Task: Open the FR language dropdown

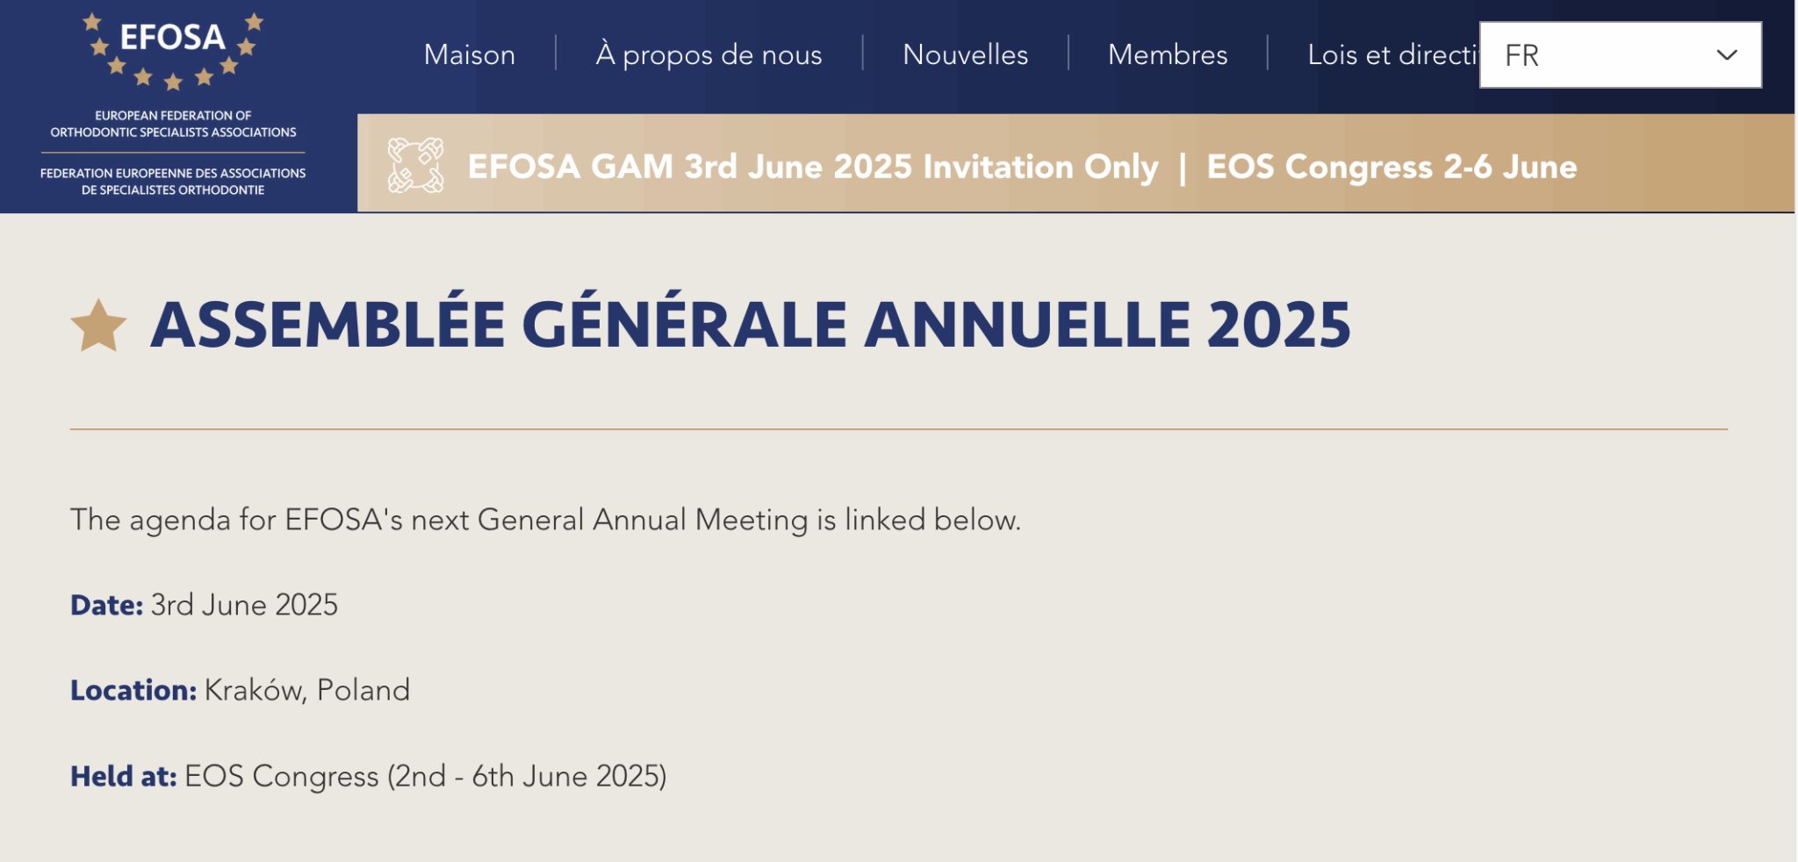Action: (1620, 54)
